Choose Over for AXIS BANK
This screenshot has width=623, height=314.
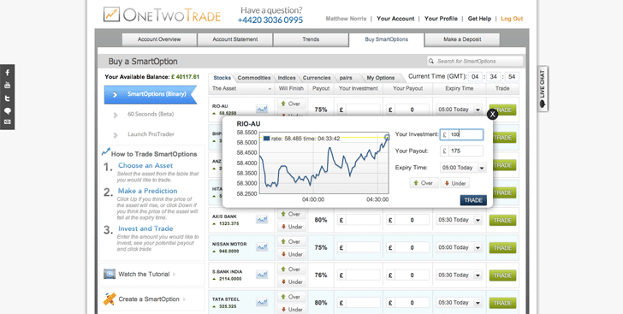pyautogui.click(x=291, y=214)
